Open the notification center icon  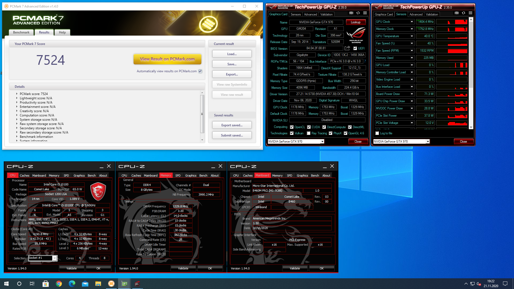505,284
